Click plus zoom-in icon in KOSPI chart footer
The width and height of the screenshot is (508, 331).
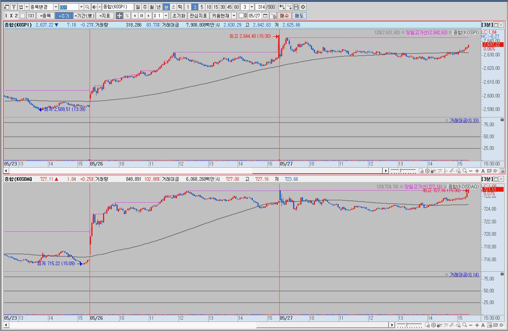477,171
